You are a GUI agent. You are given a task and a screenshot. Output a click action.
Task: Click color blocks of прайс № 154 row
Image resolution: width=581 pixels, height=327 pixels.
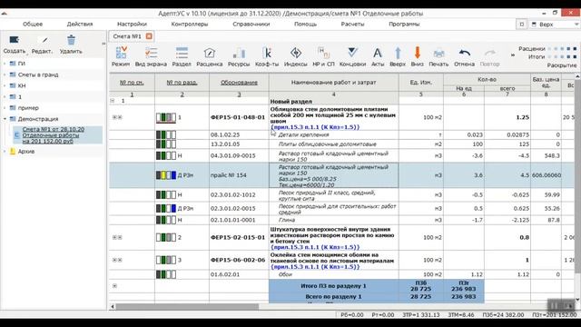(x=166, y=175)
